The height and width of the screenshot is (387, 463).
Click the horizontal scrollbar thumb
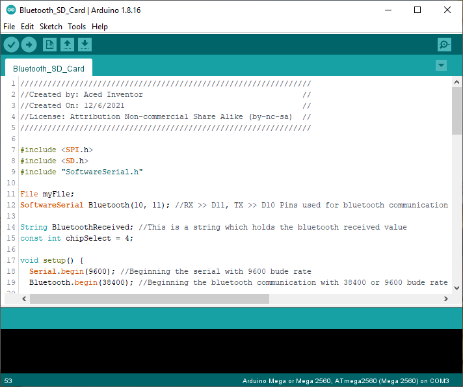click(150, 299)
